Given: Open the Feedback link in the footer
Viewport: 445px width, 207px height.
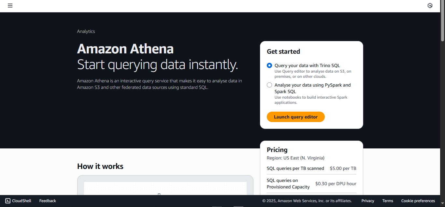Looking at the screenshot, I should click(x=48, y=201).
